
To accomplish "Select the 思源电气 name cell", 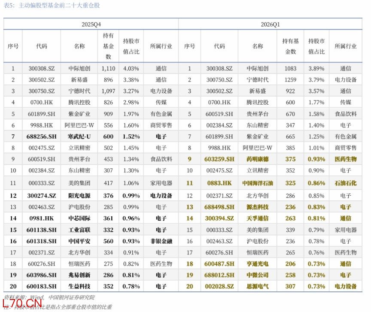I will (x=258, y=286).
